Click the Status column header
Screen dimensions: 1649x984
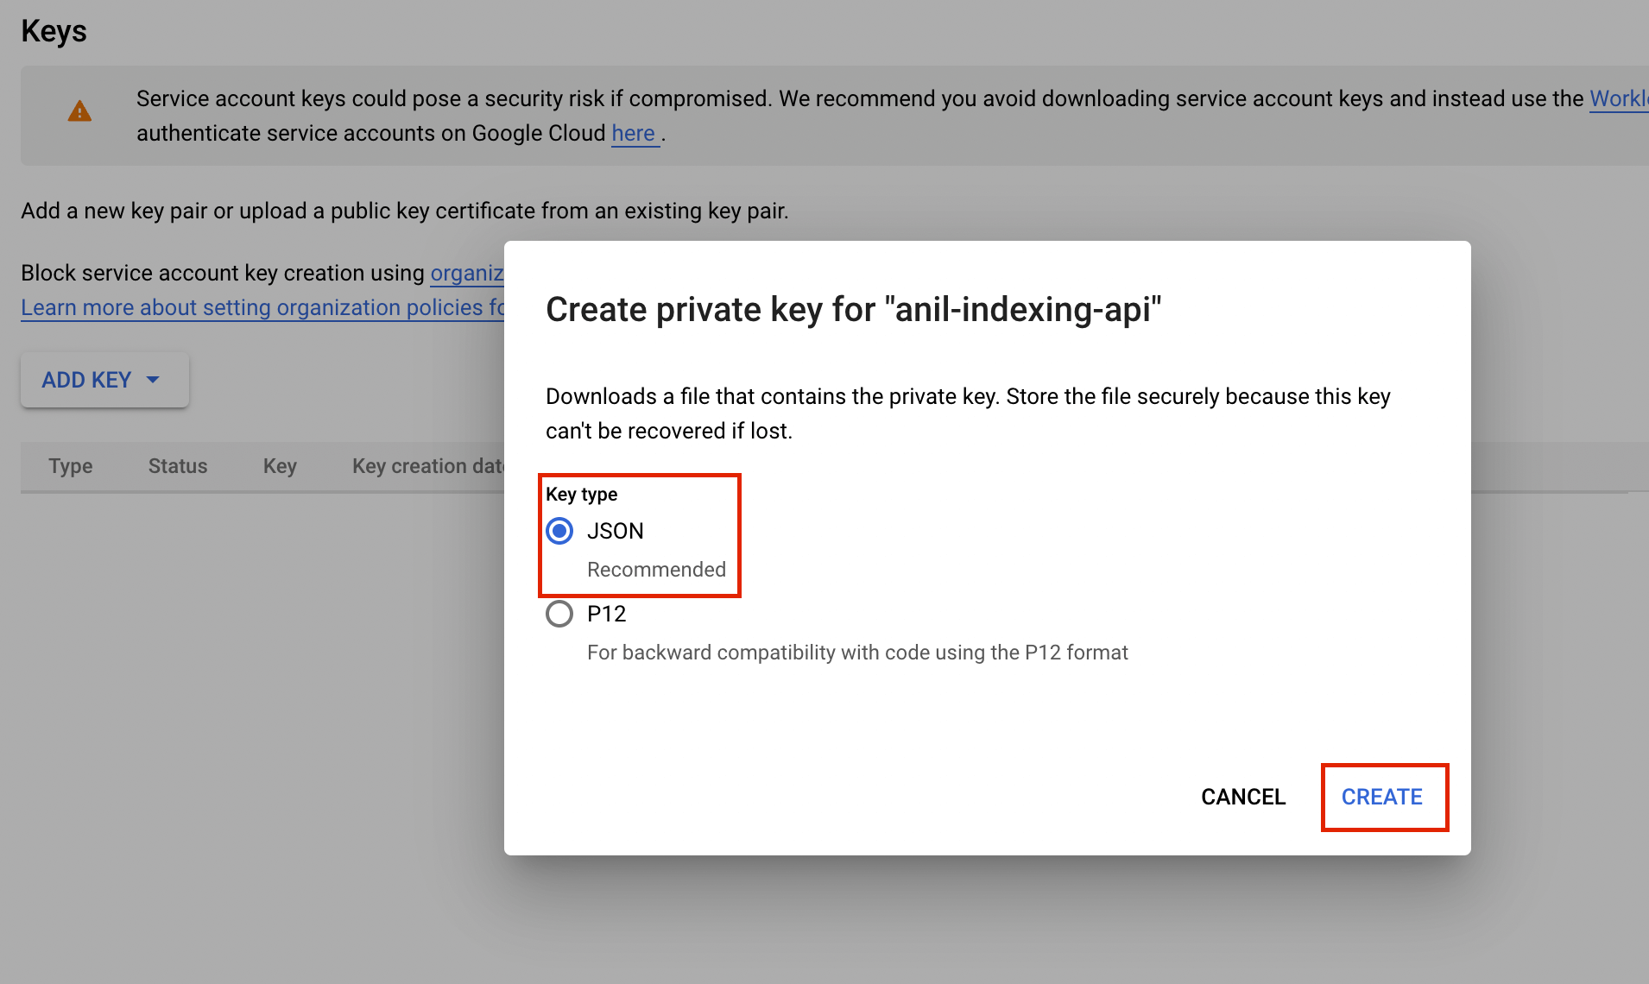pos(178,466)
